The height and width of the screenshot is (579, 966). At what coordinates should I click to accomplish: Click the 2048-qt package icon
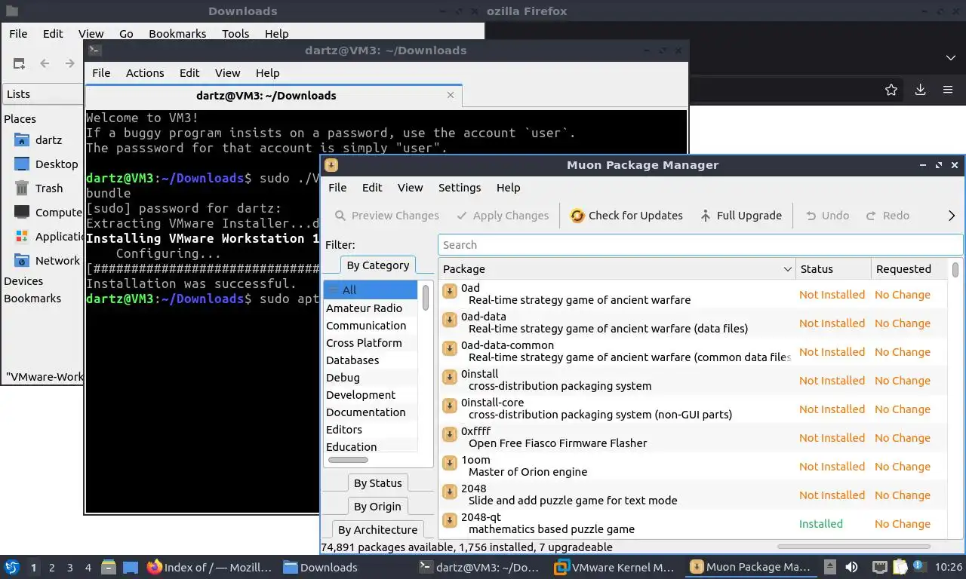pos(450,520)
